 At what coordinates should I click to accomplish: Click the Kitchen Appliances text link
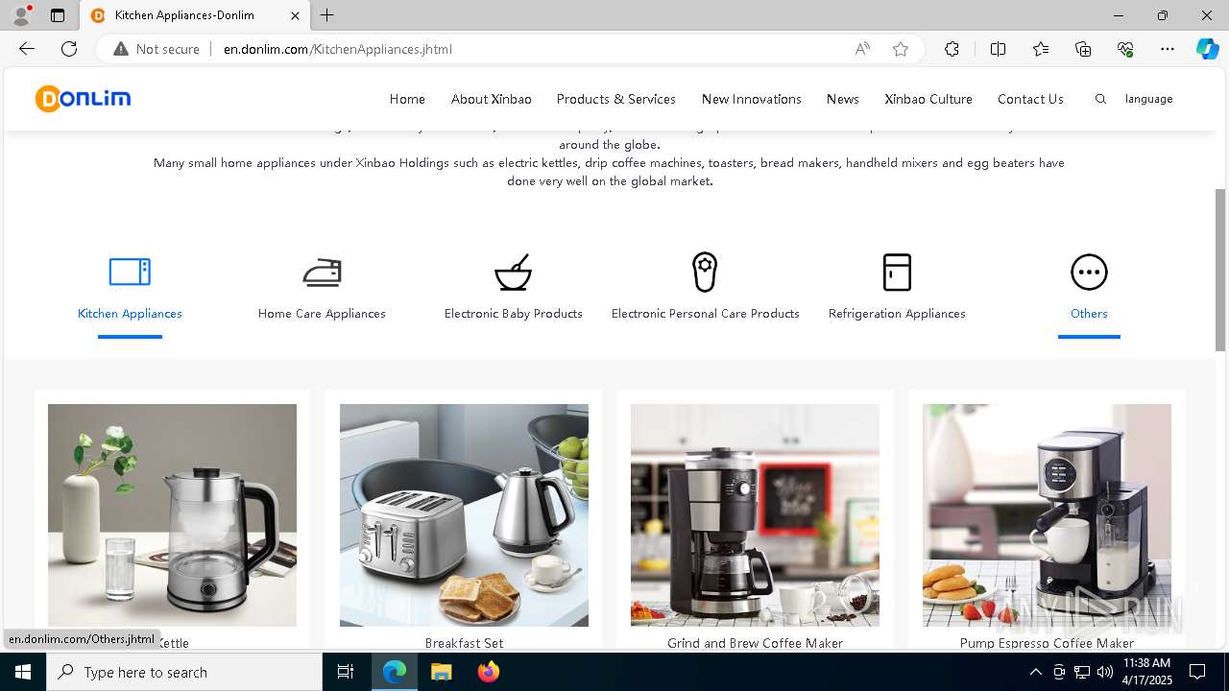(x=130, y=313)
